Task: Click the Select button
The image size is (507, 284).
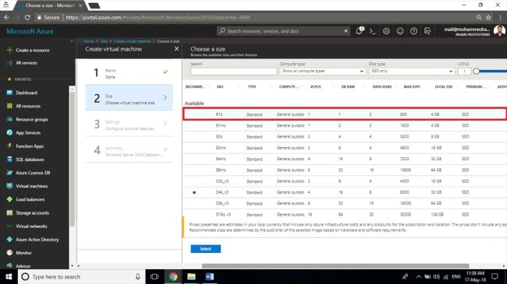Action: click(206, 249)
